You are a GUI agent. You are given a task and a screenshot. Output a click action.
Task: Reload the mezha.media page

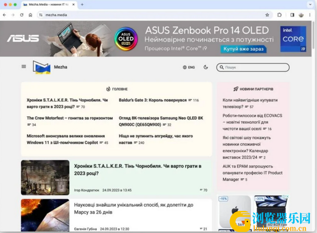(x=22, y=15)
